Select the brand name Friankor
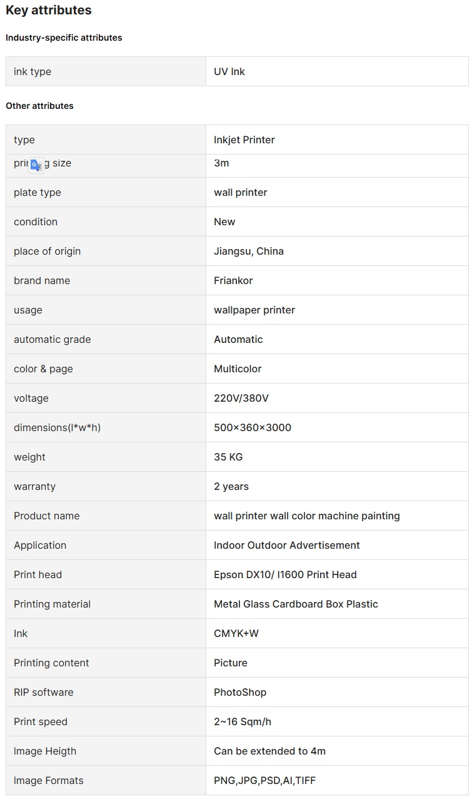Image resolution: width=472 pixels, height=799 pixels. tap(233, 280)
